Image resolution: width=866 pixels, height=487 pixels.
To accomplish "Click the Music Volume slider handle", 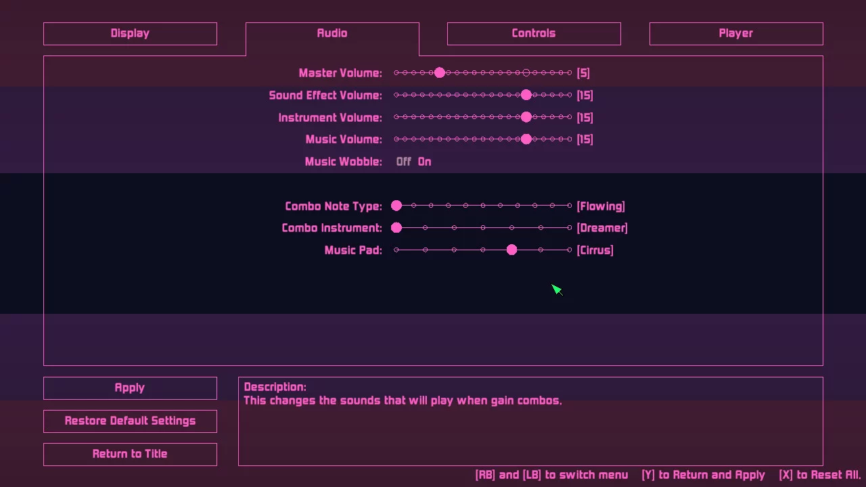I will [526, 139].
